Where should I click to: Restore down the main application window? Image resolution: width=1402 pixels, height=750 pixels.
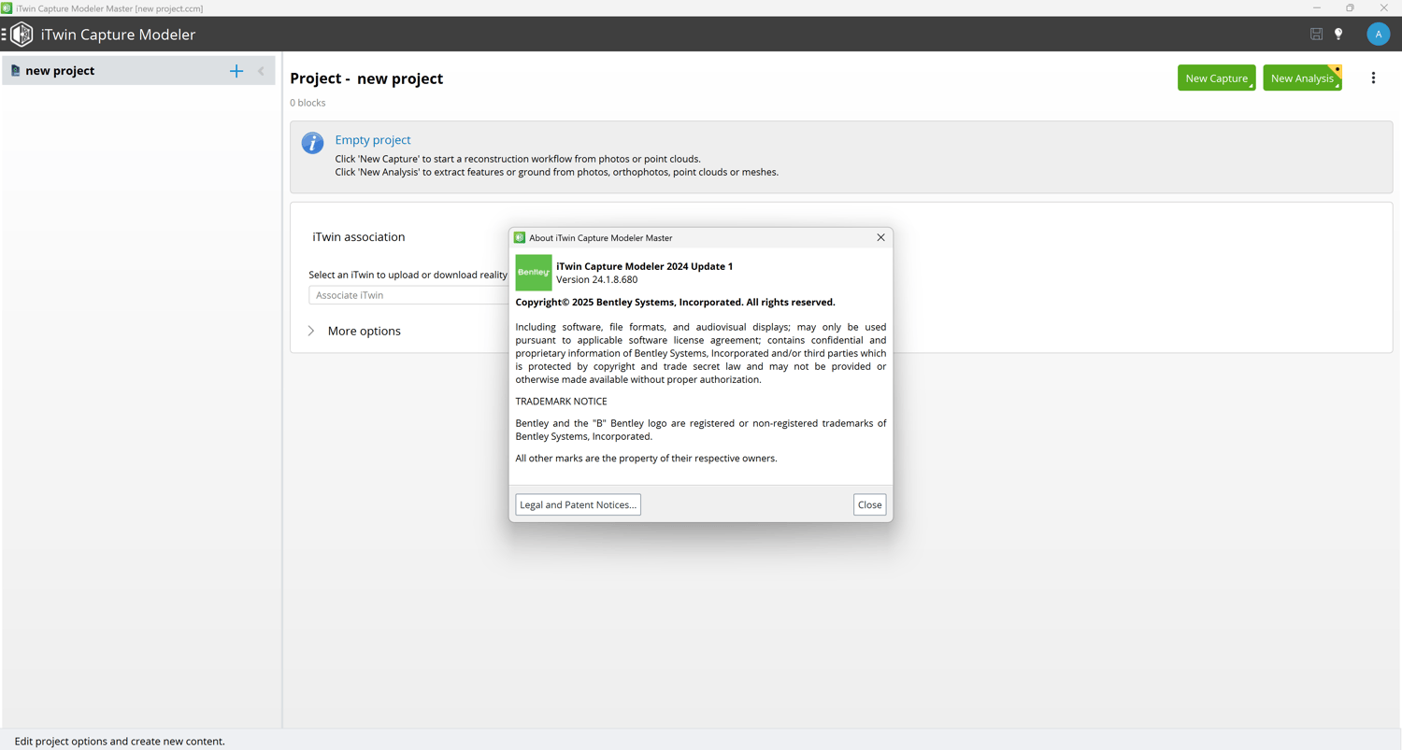click(1350, 8)
